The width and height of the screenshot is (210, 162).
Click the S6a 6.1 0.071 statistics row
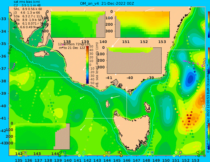point(28,23)
